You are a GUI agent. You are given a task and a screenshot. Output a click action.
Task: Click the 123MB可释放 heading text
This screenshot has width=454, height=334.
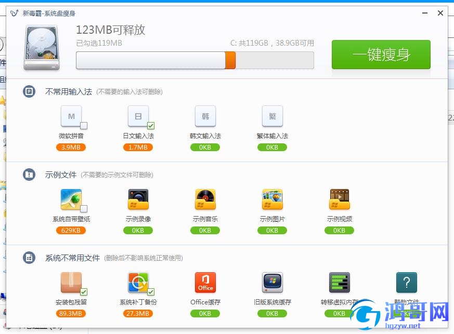click(x=111, y=30)
